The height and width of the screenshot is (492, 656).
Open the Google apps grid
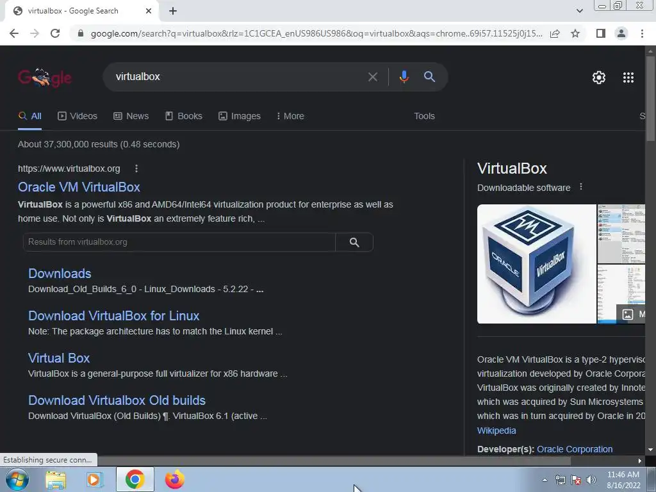coord(628,78)
